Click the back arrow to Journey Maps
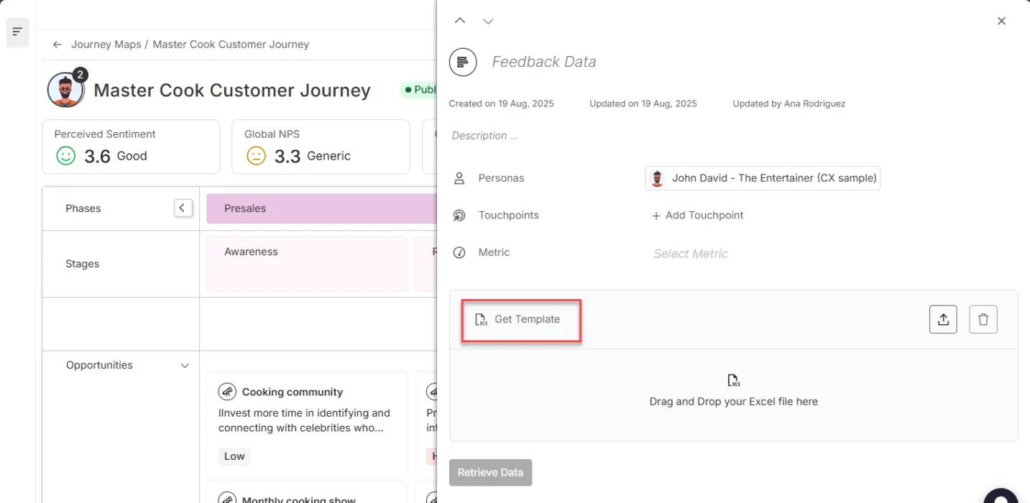Screen dimensions: 1030x503 (x=57, y=44)
